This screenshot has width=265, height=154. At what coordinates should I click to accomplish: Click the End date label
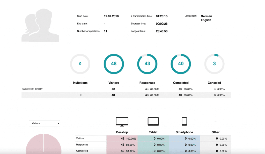coord(82,23)
